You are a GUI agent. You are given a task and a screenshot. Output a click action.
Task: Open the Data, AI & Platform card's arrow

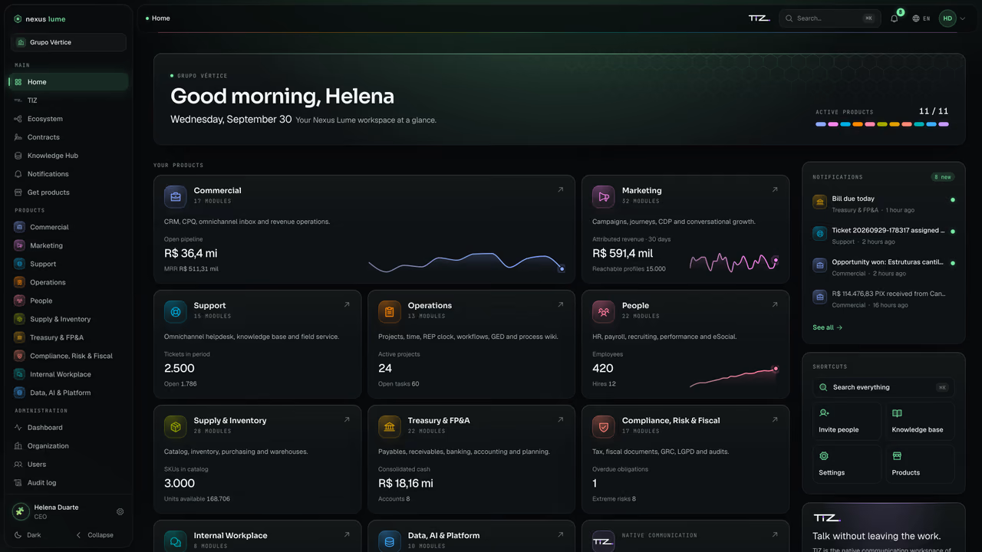561,535
